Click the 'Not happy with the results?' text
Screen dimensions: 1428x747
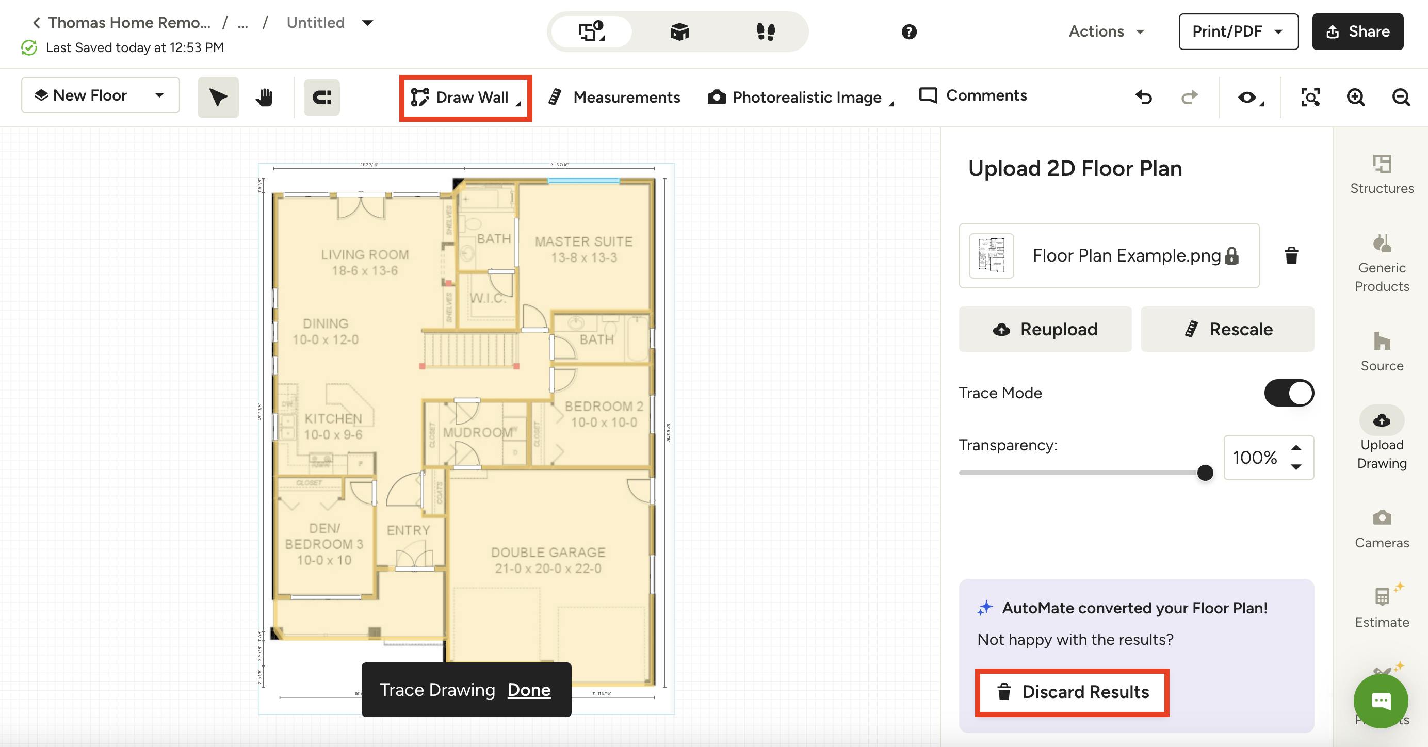pos(1075,640)
